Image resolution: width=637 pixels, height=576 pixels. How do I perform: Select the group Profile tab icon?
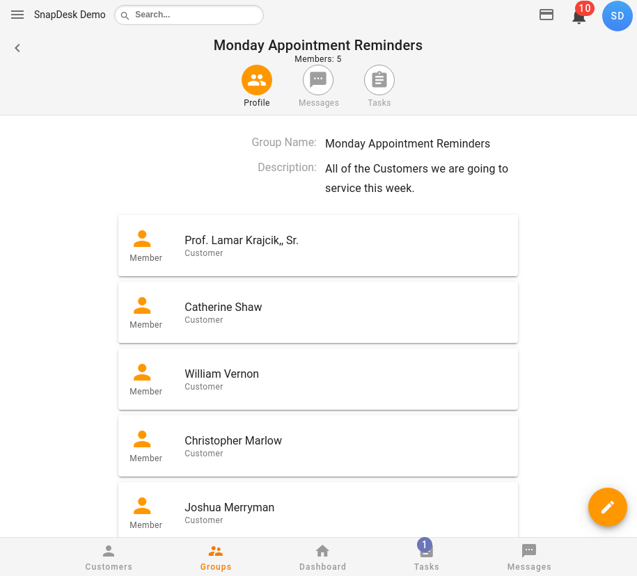(x=257, y=80)
